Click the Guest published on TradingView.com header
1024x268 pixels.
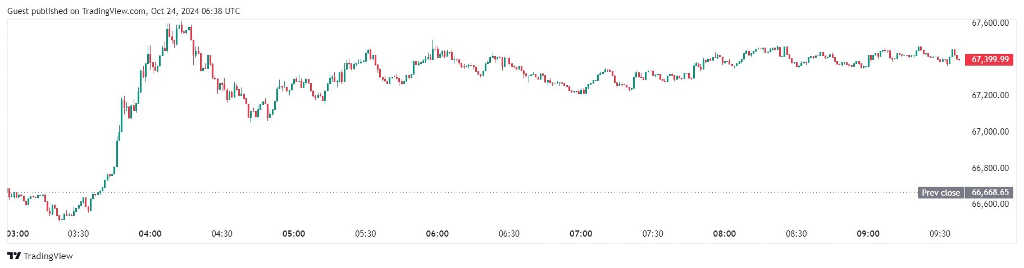click(124, 11)
